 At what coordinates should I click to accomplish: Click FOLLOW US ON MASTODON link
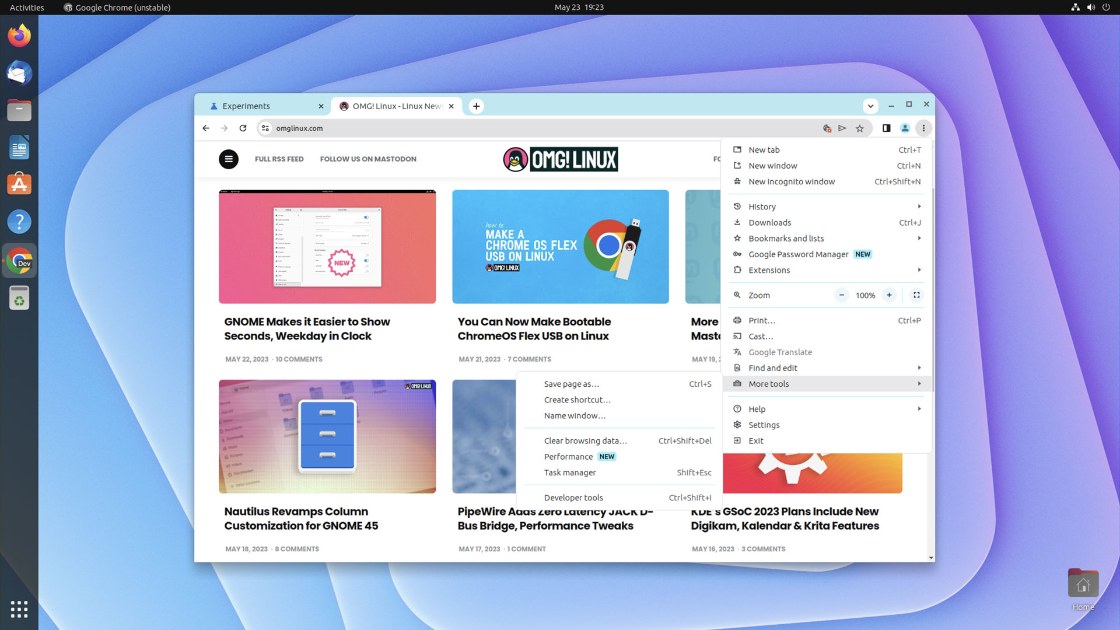[368, 159]
